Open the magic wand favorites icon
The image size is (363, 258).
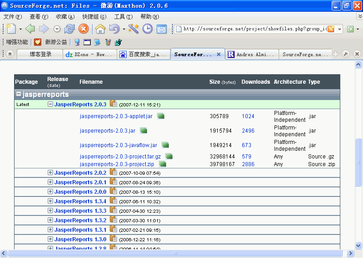point(133,29)
